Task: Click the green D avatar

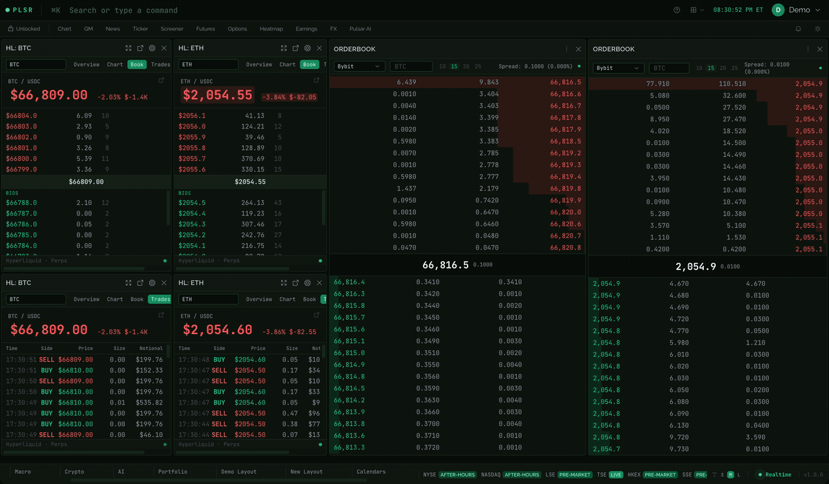Action: [x=778, y=10]
